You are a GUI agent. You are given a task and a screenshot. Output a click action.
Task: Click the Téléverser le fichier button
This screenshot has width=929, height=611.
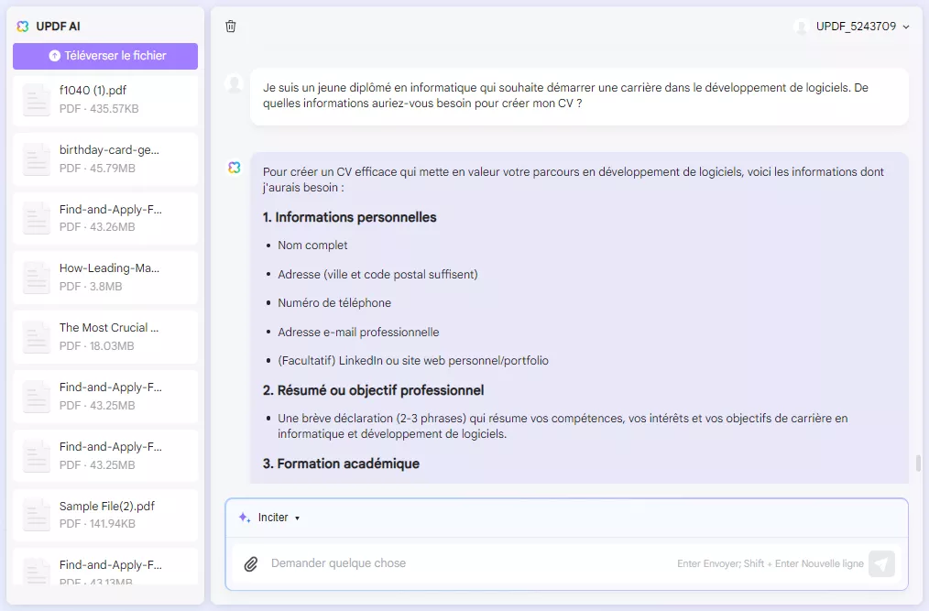[x=104, y=56]
